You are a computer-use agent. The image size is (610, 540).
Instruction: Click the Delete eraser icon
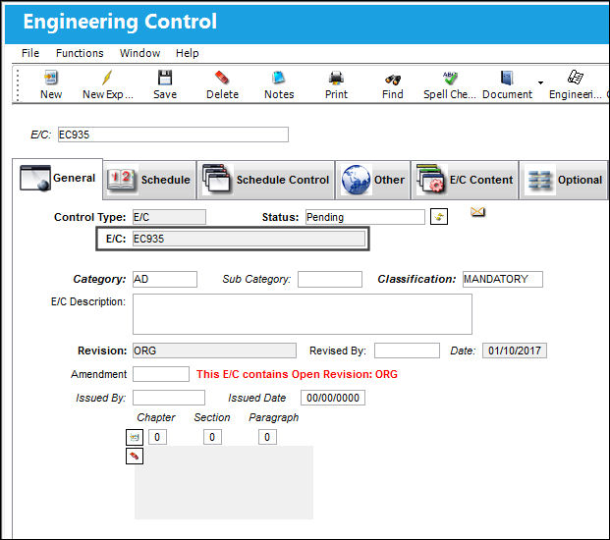222,78
